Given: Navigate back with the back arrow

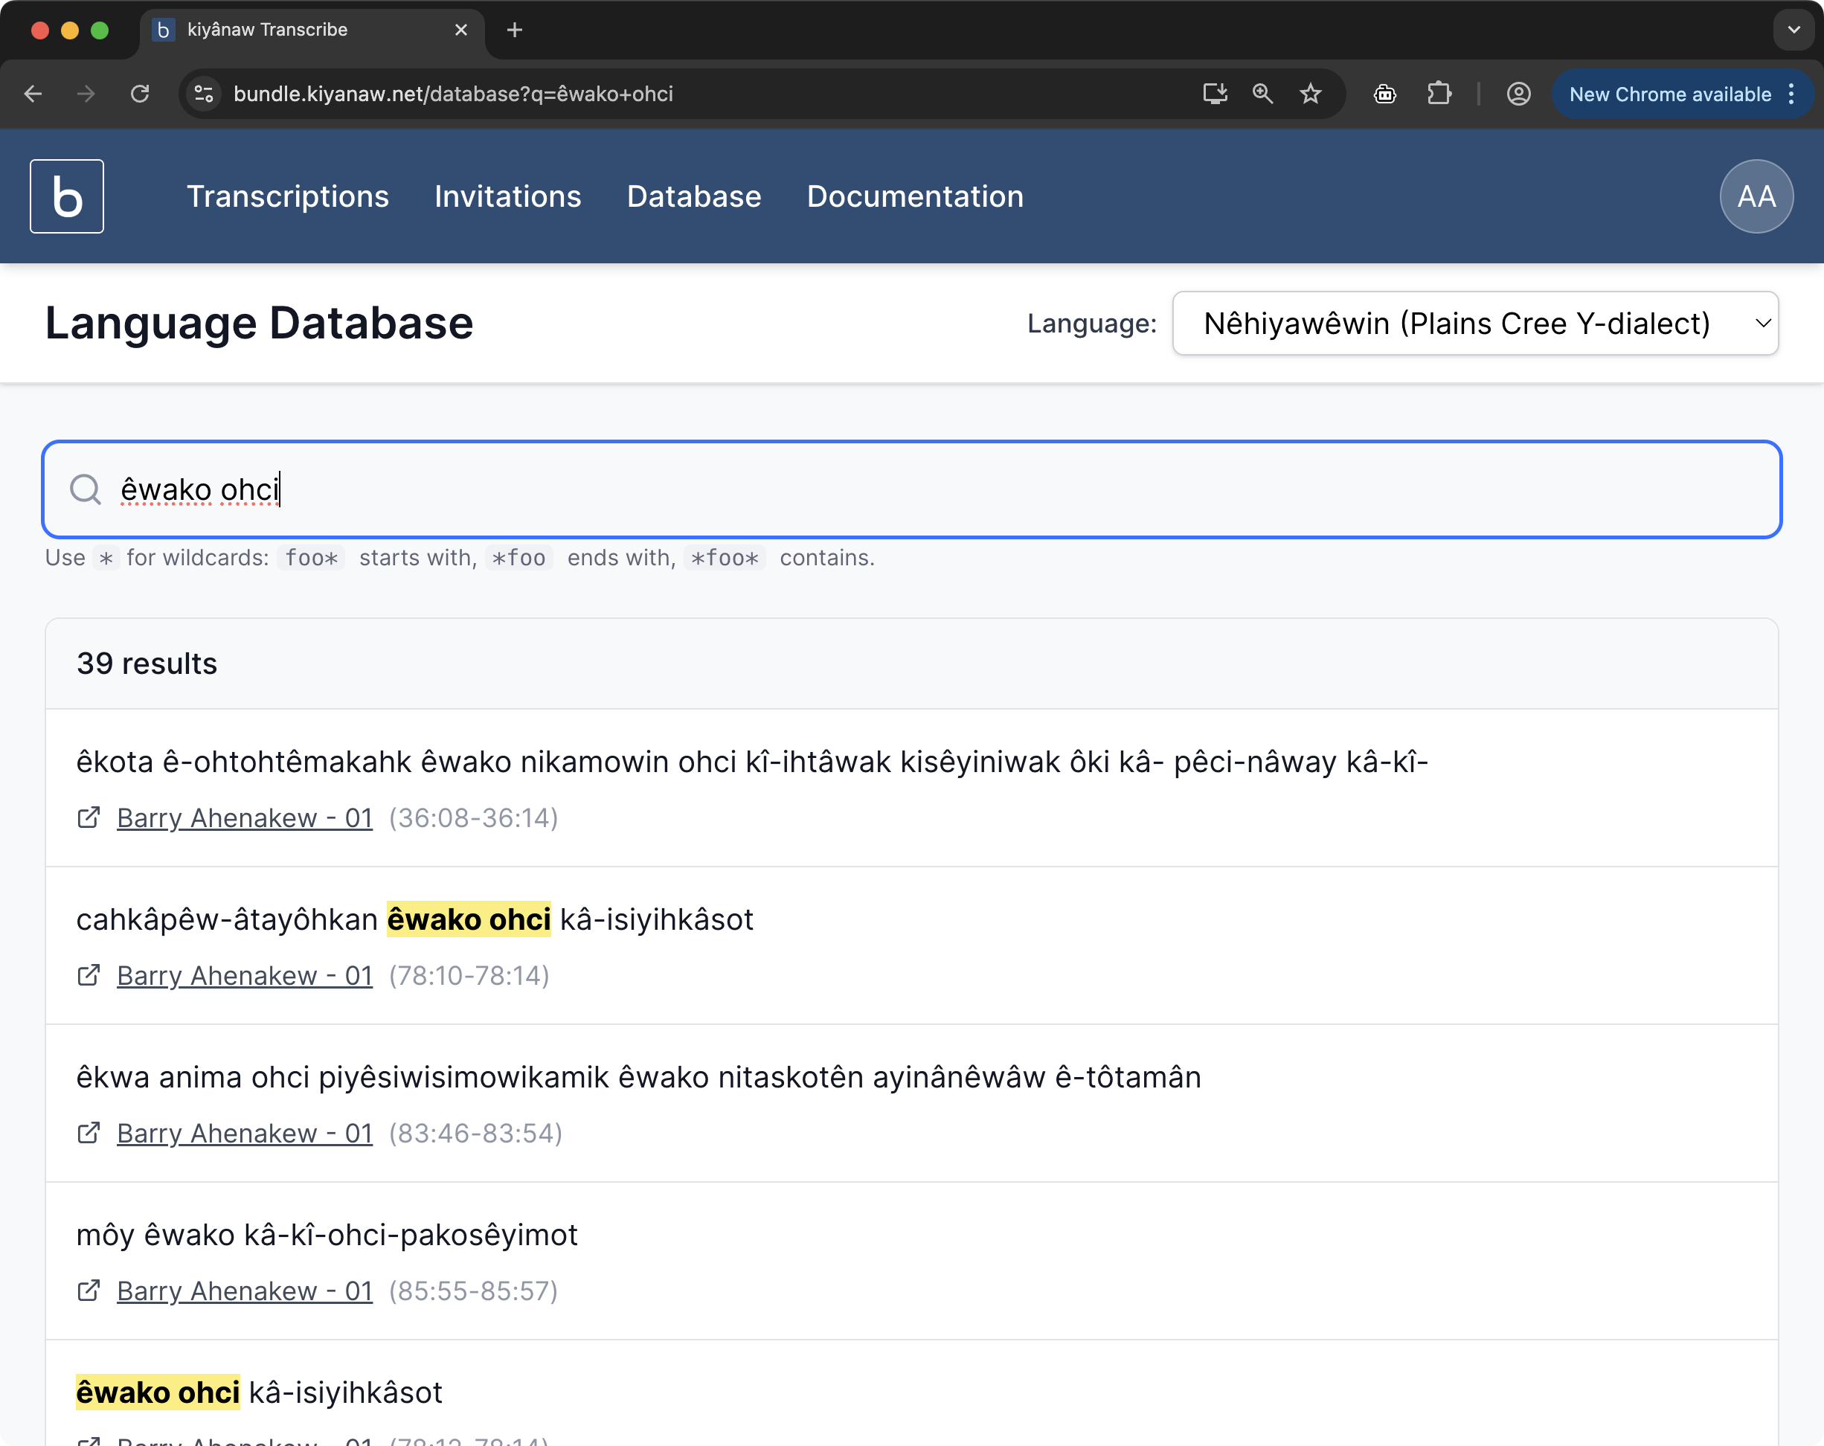Looking at the screenshot, I should click(33, 94).
